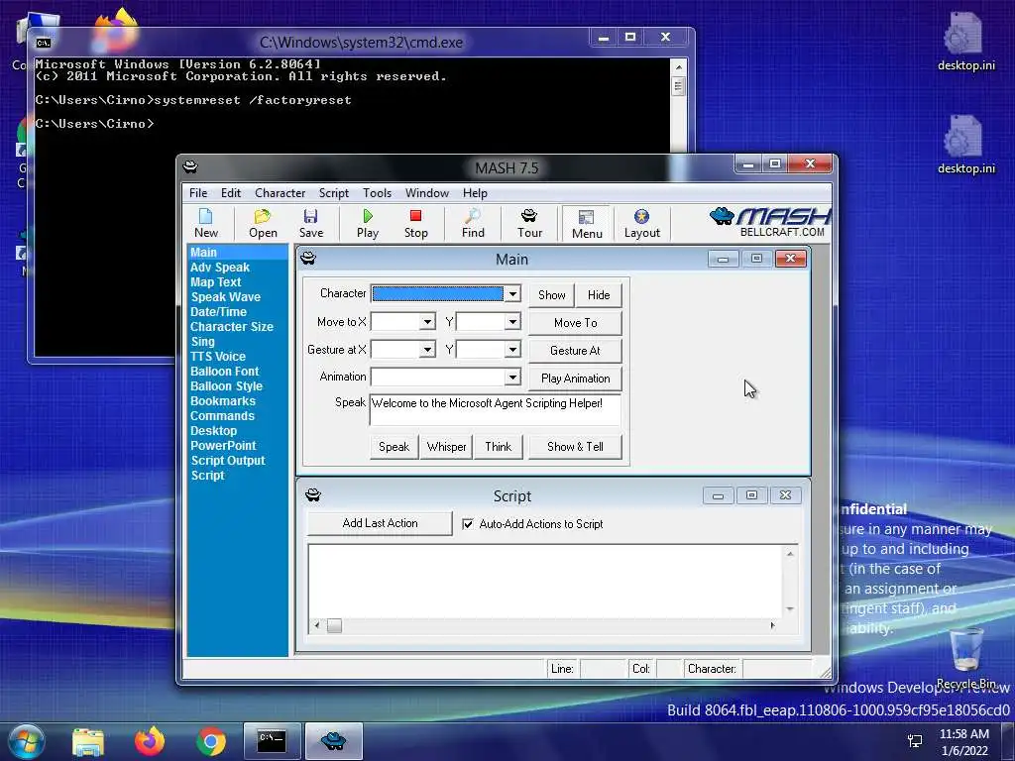
Task: Open the Tools menu
Action: point(377,193)
